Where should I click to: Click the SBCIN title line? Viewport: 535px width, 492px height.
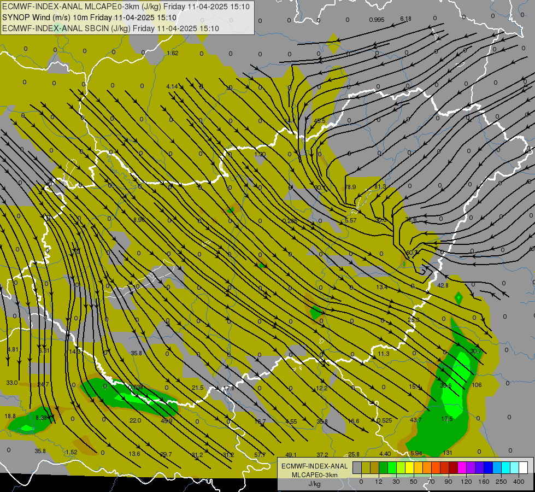coord(110,28)
